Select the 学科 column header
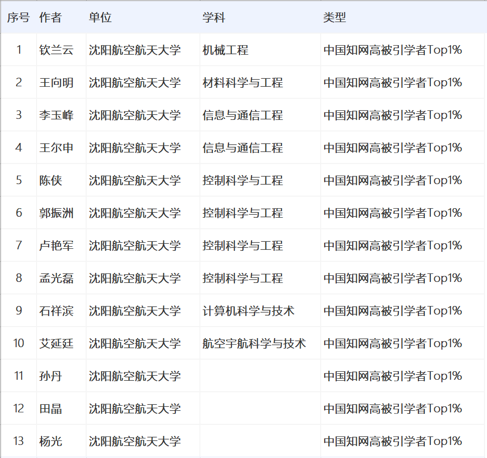The image size is (487, 458). point(214,18)
